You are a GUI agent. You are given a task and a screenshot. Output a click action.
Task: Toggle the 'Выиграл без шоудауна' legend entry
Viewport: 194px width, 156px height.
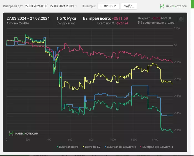pyautogui.click(x=157, y=147)
